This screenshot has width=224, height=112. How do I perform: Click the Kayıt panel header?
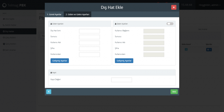pyautogui.click(x=112, y=73)
